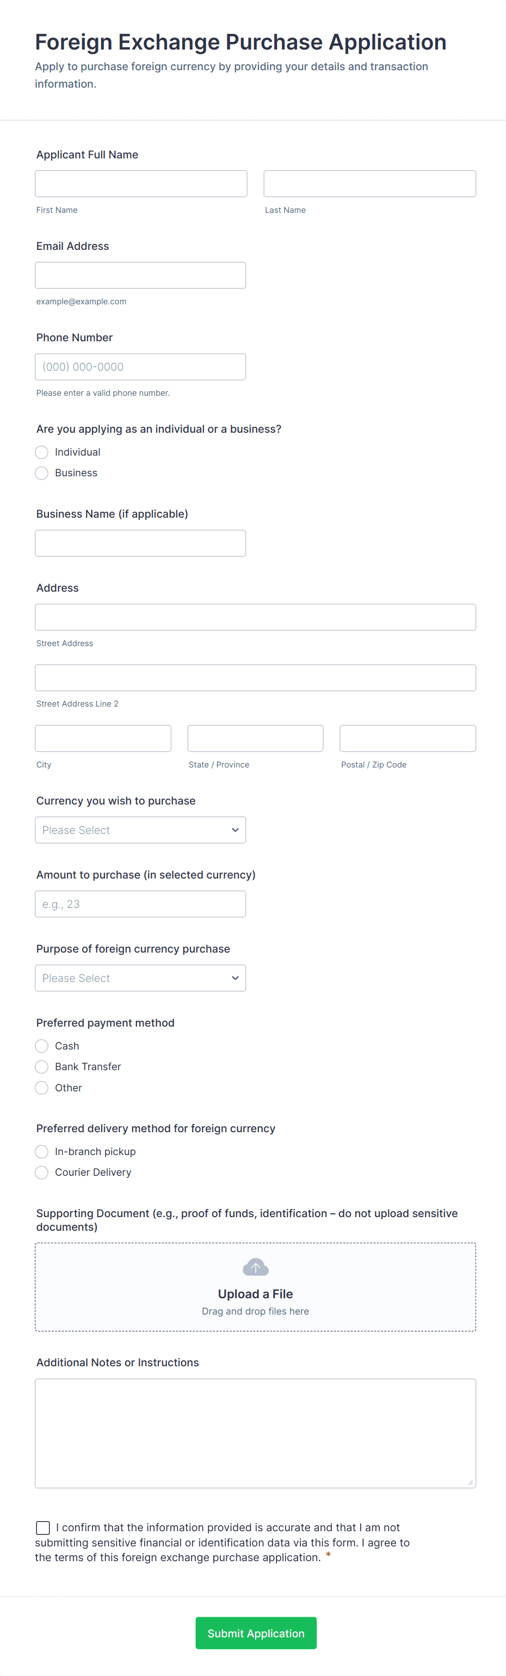Click the Phone Number field
Screen dimensions: 506x1676
click(x=140, y=367)
